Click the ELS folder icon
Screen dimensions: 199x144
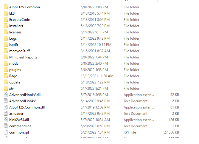(6, 13)
